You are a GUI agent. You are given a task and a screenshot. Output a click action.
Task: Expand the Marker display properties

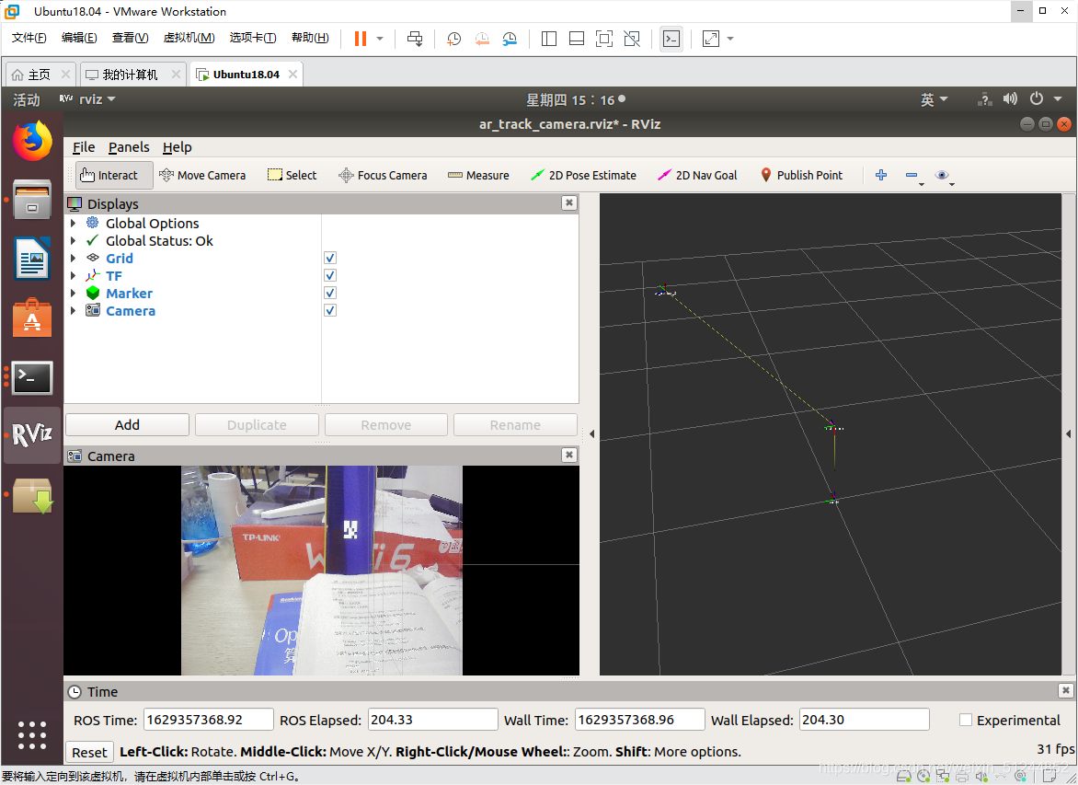coord(74,293)
